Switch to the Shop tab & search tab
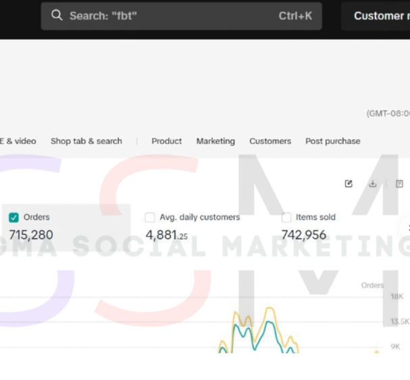 coord(86,141)
